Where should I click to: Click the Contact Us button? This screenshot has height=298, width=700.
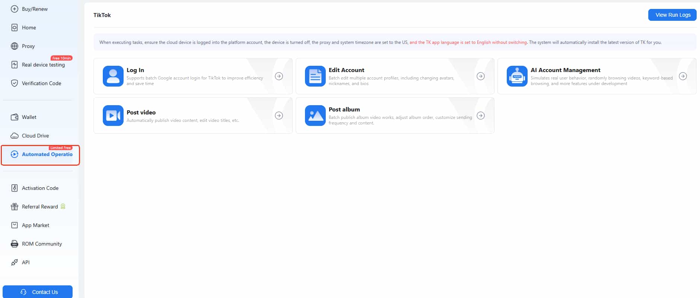(x=38, y=292)
